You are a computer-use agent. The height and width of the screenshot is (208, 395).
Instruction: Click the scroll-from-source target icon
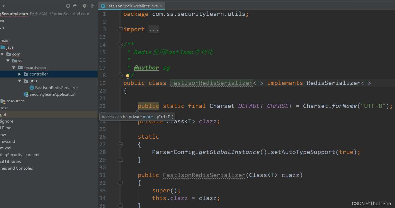[68, 6]
